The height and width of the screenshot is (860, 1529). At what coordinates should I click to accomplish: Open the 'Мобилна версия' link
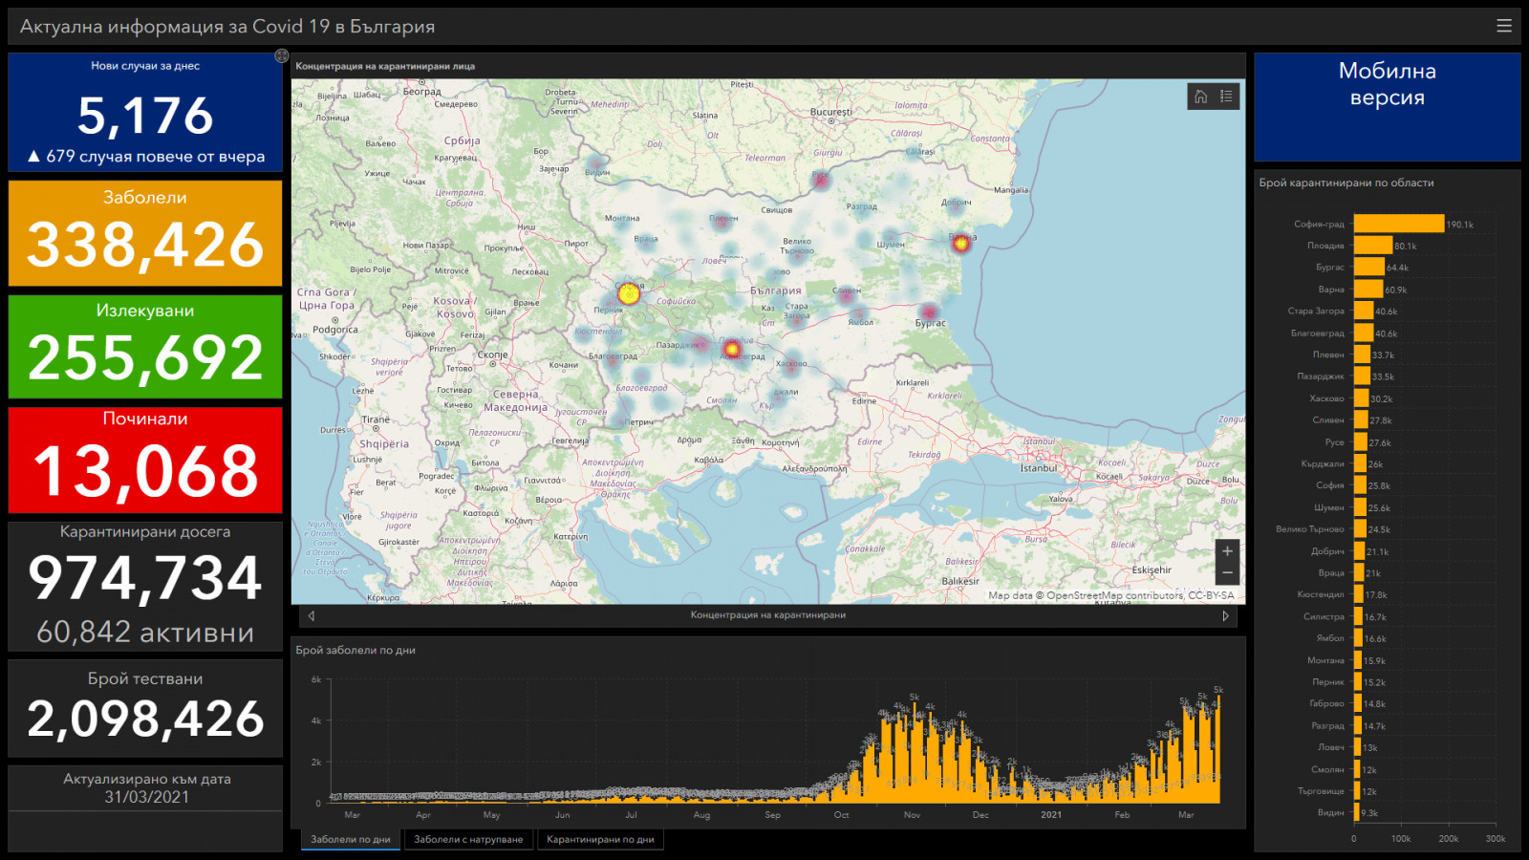pyautogui.click(x=1387, y=85)
